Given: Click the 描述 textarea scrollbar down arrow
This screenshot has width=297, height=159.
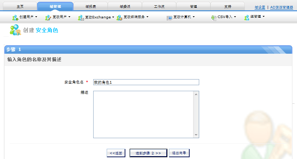Looking at the screenshot, I should coord(196,135).
